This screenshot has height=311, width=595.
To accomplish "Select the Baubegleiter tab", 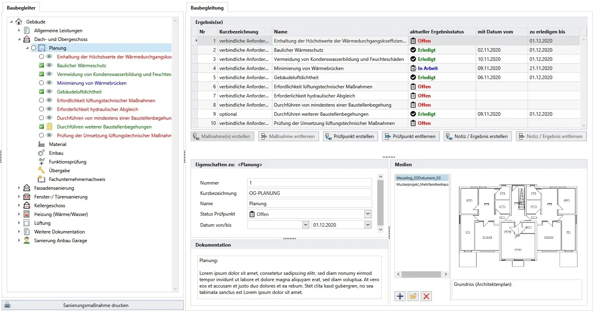I will (x=21, y=8).
